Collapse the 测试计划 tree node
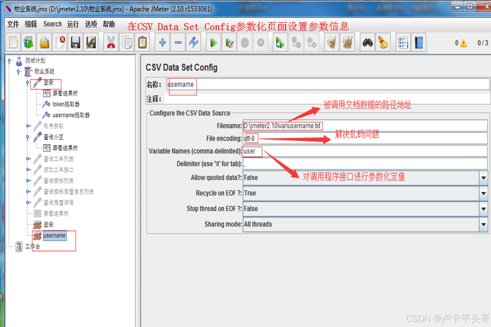Image resolution: width=491 pixels, height=327 pixels. coord(9,61)
